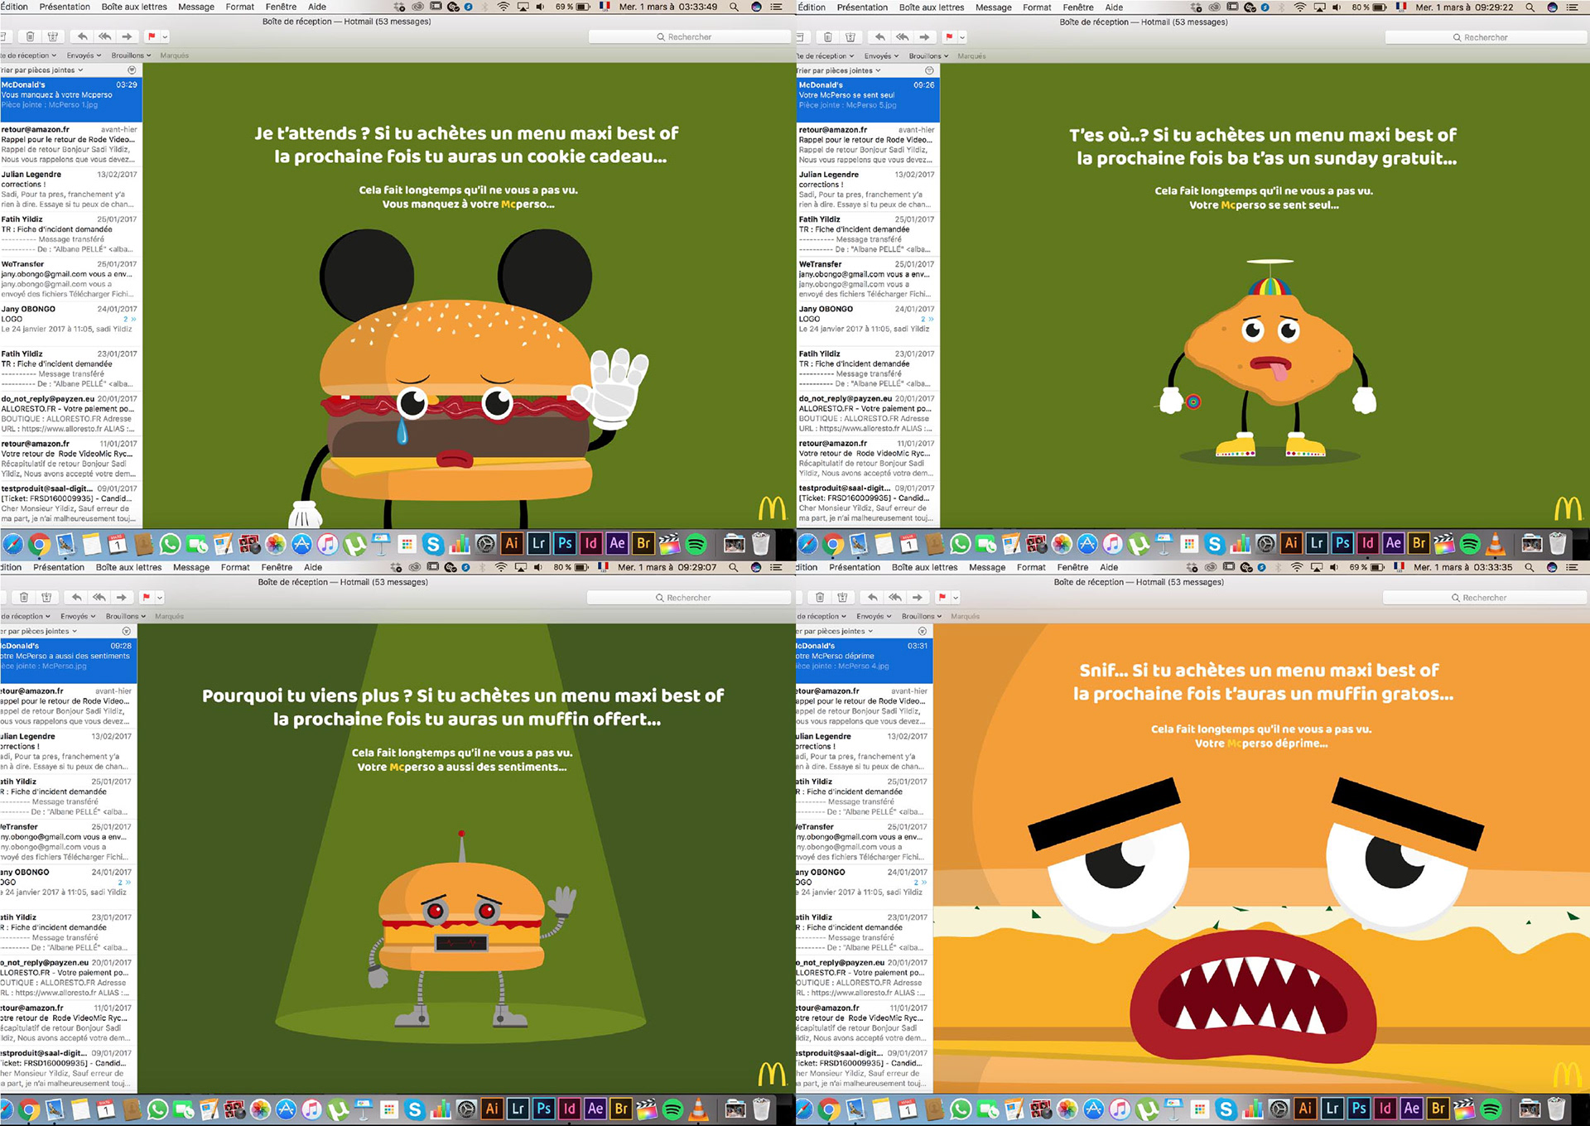Launch Lightroom in the muffin offert window dock
Screen dimensions: 1590x1126
click(518, 1109)
